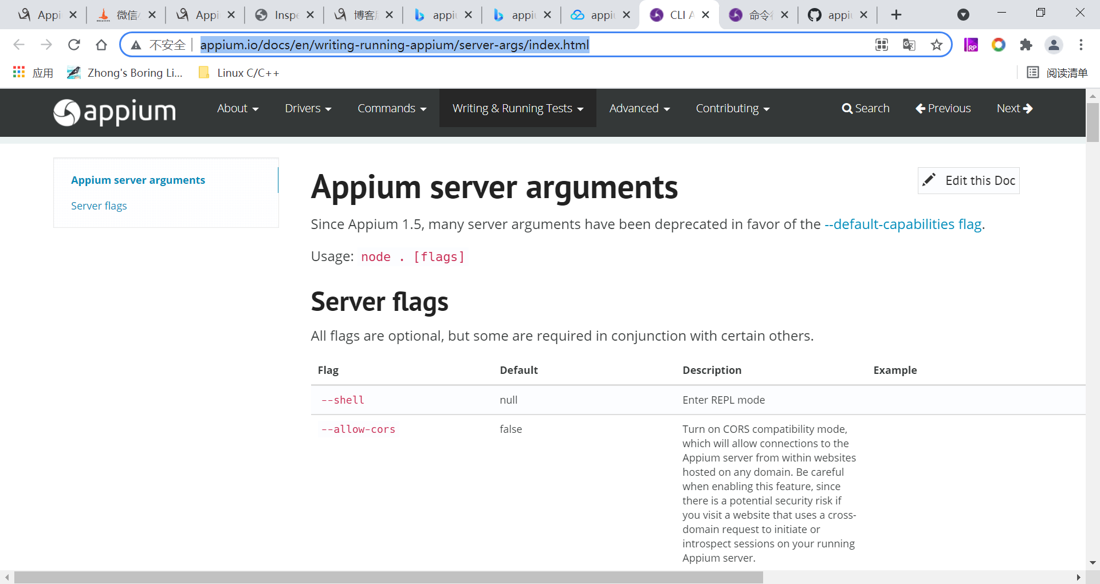Open the Linux C/C++ bookmark folder
Viewport: 1100px width, 584px height.
(x=239, y=73)
